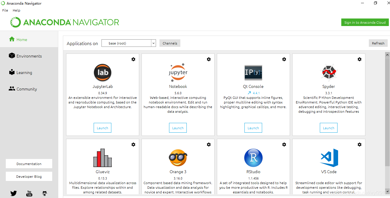Click the VS Code title text
Image resolution: width=390 pixels, height=198 pixels.
click(x=329, y=172)
